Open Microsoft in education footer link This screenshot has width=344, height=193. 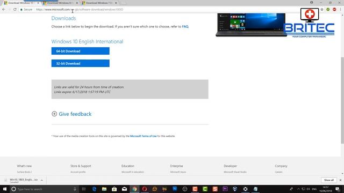[x=133, y=172]
